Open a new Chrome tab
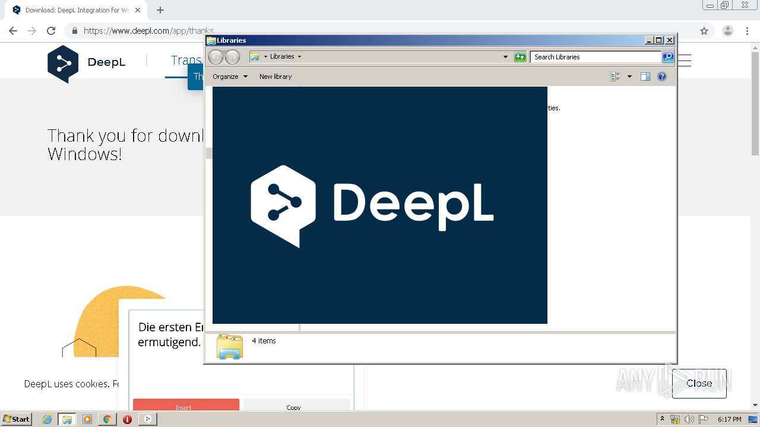This screenshot has width=760, height=427. click(160, 10)
